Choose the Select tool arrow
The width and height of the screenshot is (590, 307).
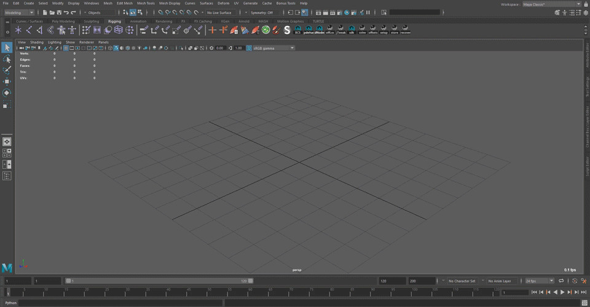[x=7, y=47]
